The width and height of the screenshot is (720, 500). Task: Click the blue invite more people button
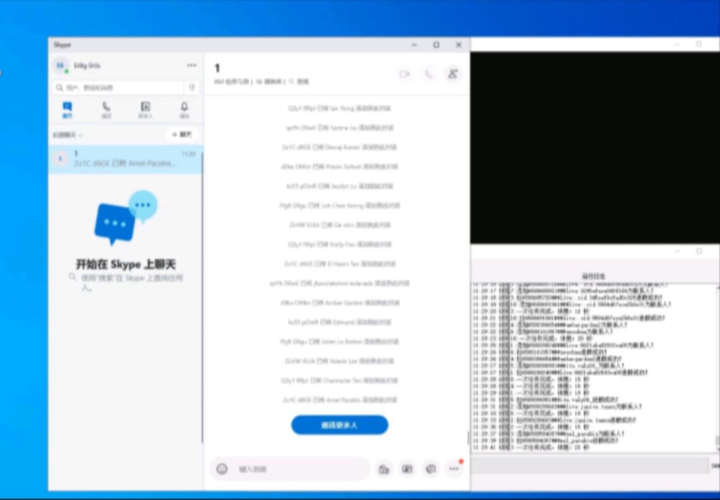pyautogui.click(x=340, y=425)
